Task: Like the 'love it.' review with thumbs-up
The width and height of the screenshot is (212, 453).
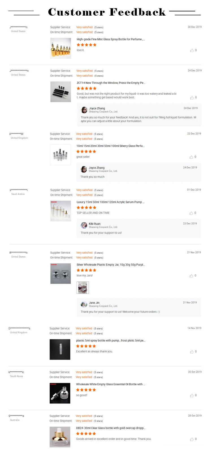Action: point(192,50)
